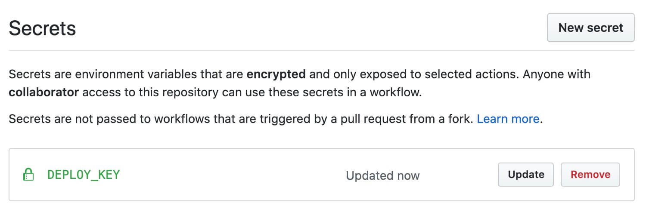Click the bold word encrypted
The height and width of the screenshot is (215, 646).
point(276,74)
